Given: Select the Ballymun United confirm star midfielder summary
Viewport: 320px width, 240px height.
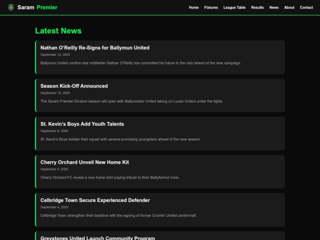Looking at the screenshot, I should (x=140, y=63).
